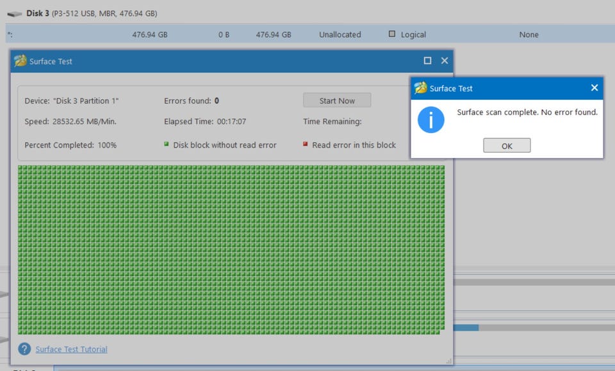Click the blue info icon in dialog

(430, 120)
